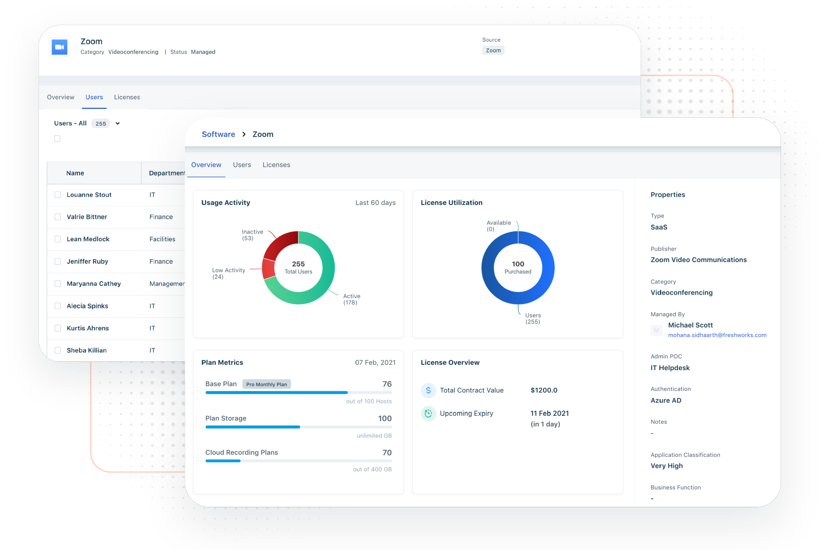Check the box for Jeniffer Ruby
The width and height of the screenshot is (838, 550).
tap(58, 262)
